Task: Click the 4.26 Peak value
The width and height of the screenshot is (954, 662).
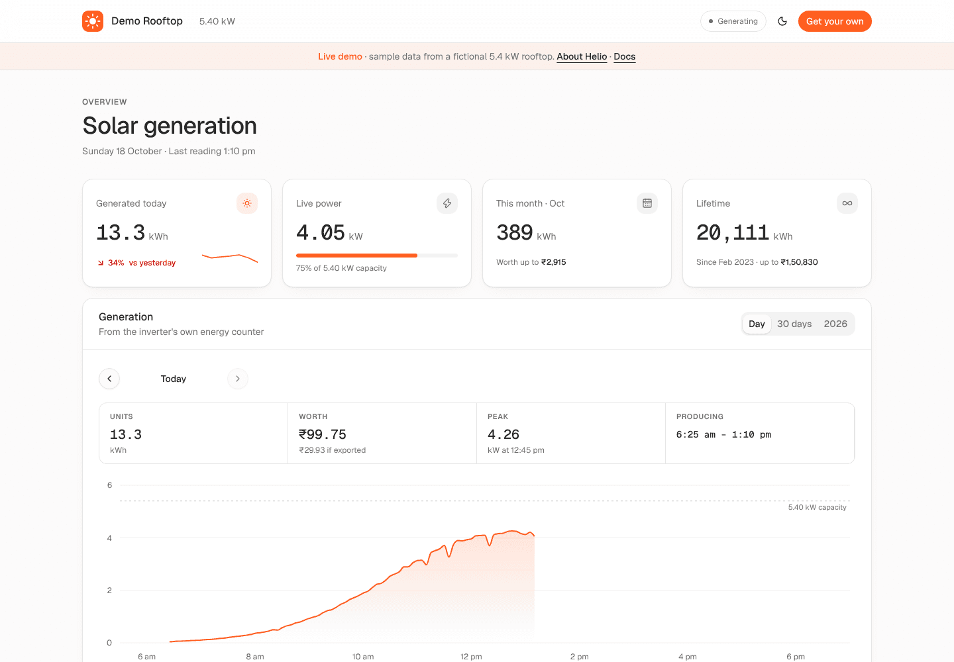Action: [503, 434]
